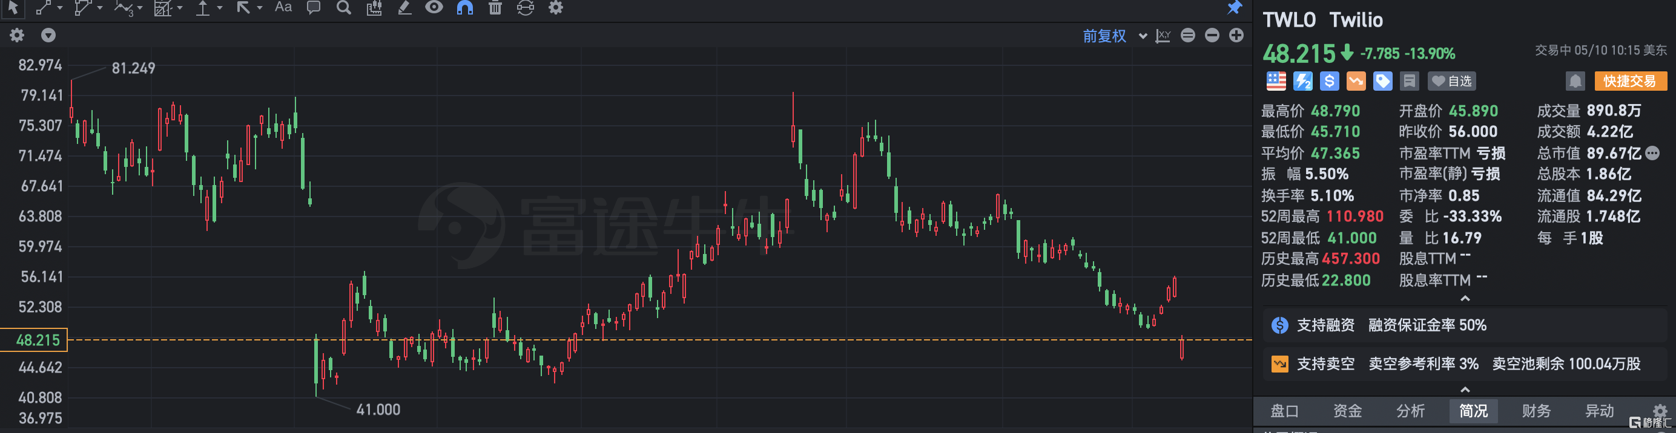Click the magnifier zoom tool
Viewport: 1676px width, 433px height.
343,8
